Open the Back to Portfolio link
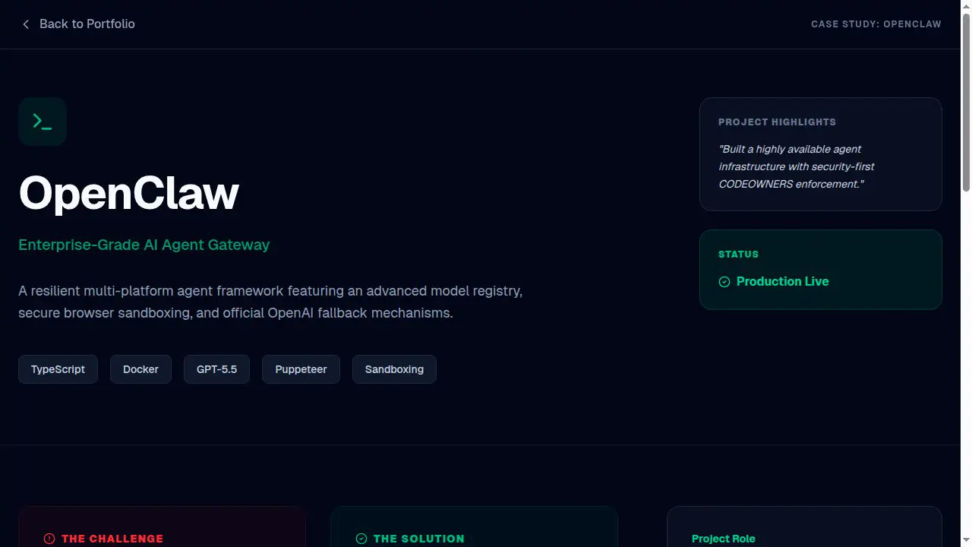 coord(77,24)
